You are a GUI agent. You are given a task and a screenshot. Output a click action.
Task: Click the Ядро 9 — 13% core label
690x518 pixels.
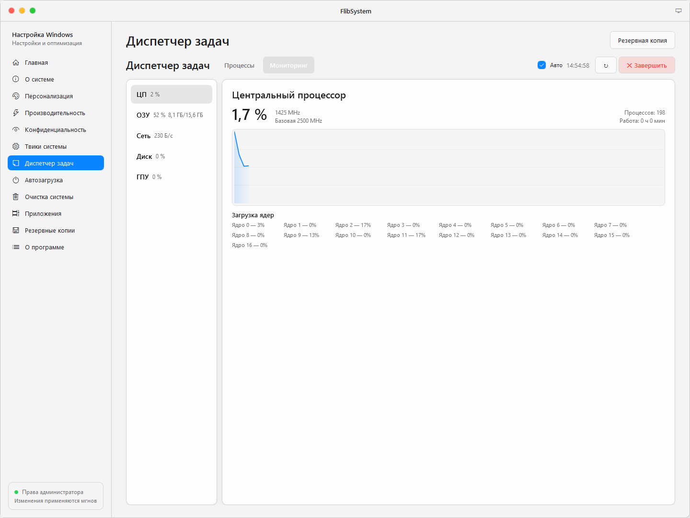[x=301, y=235]
